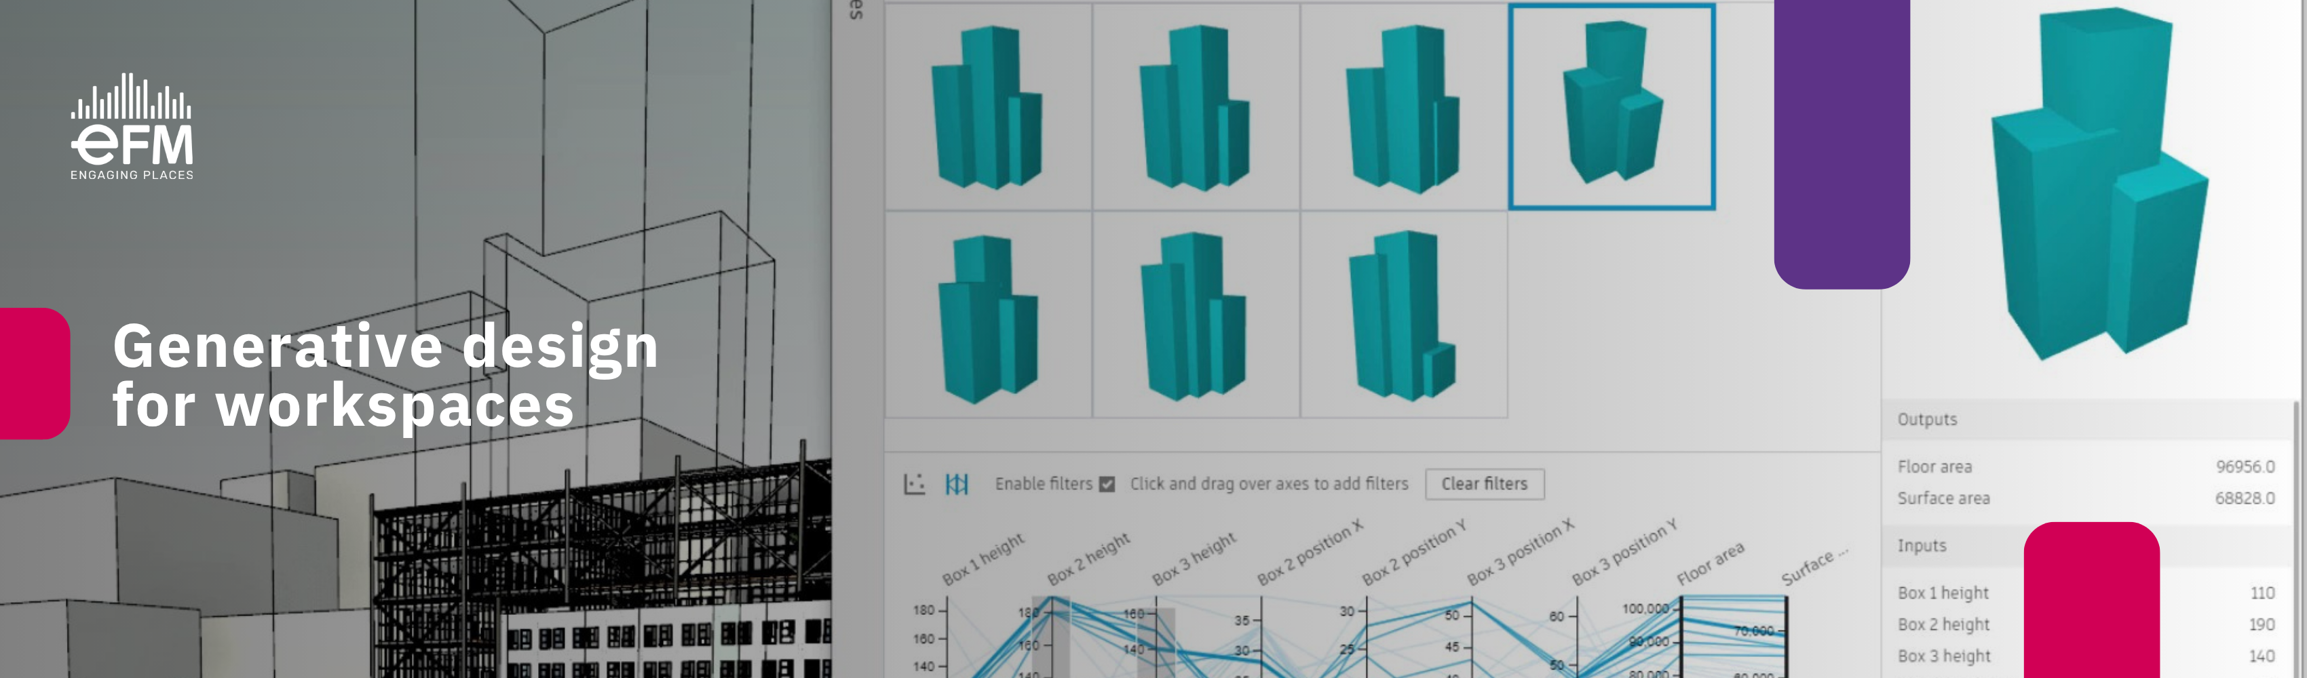The width and height of the screenshot is (2307, 678).
Task: Select the Surface area output row
Action: point(2085,498)
